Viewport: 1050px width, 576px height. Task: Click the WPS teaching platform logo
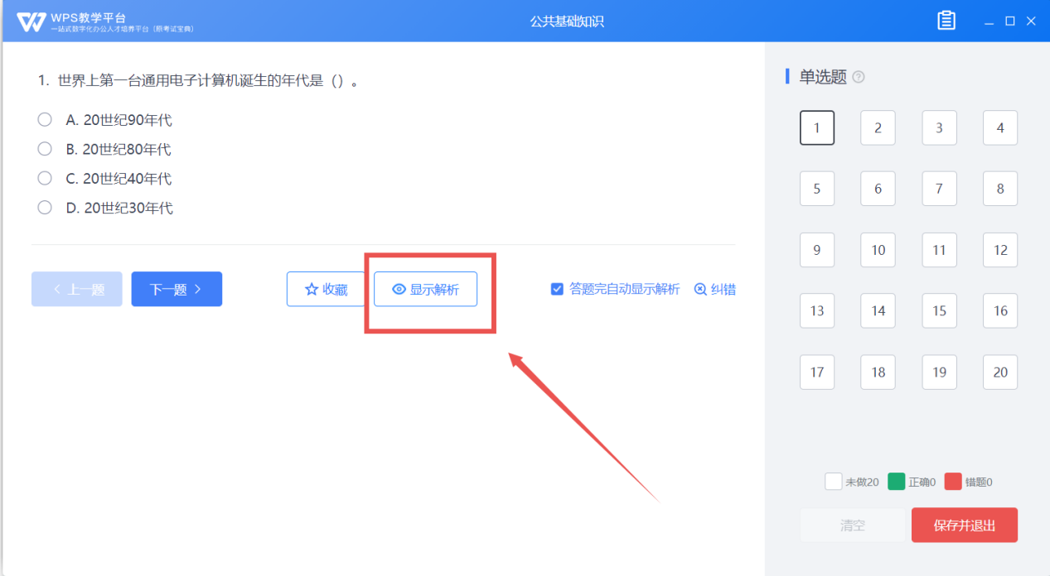(x=31, y=22)
